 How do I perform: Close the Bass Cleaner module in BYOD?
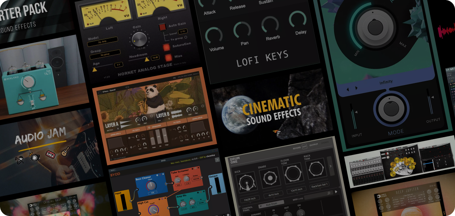163,175
